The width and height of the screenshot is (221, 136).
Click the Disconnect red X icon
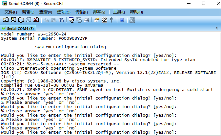pyautogui.click(x=36, y=20)
